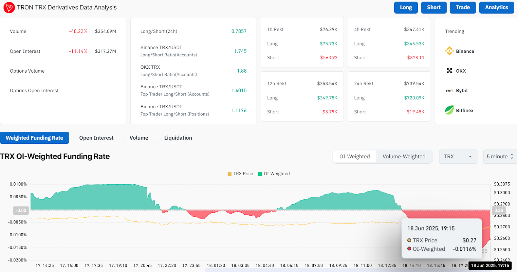Viewport: 517px width, 272px height.
Task: Open the Liquidation tab
Action: pos(178,138)
